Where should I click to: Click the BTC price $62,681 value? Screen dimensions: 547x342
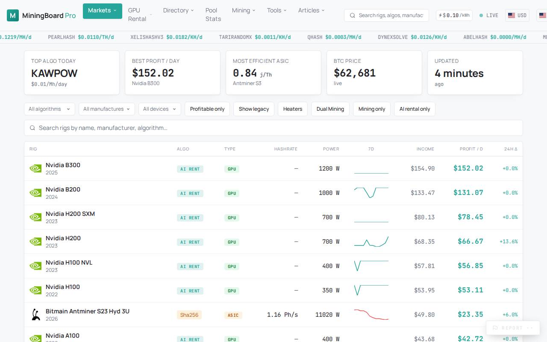(x=355, y=73)
